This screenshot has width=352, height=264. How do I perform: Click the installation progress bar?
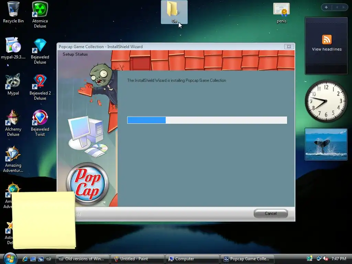(x=207, y=120)
